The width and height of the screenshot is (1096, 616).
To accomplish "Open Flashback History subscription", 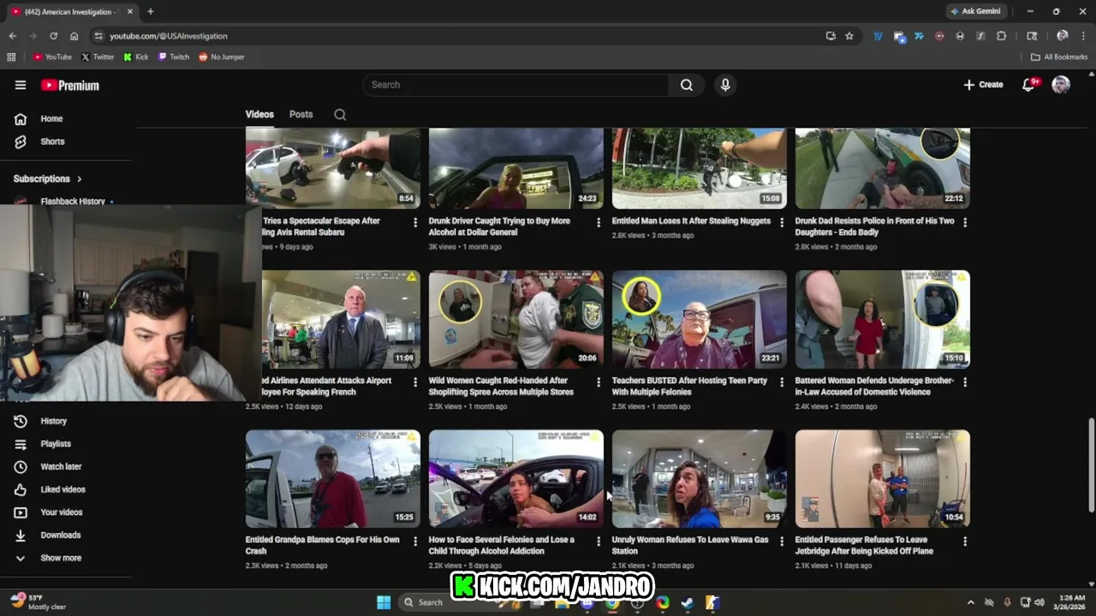I will point(73,201).
